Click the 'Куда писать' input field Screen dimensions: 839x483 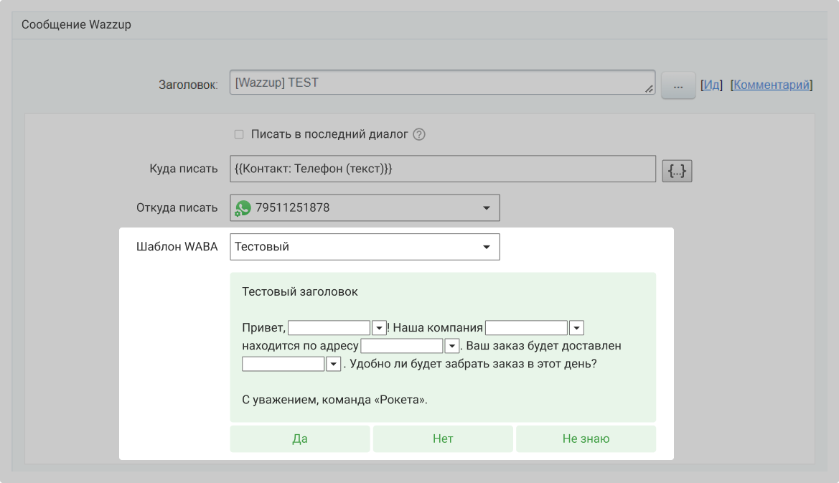[x=443, y=169]
